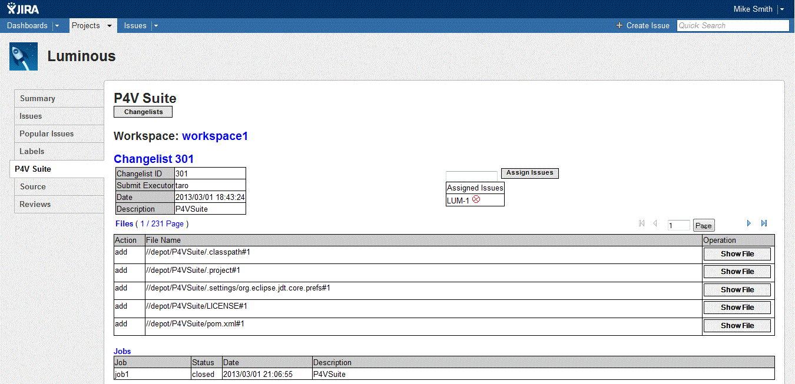Open the workspace1 link
The image size is (795, 384).
click(215, 136)
